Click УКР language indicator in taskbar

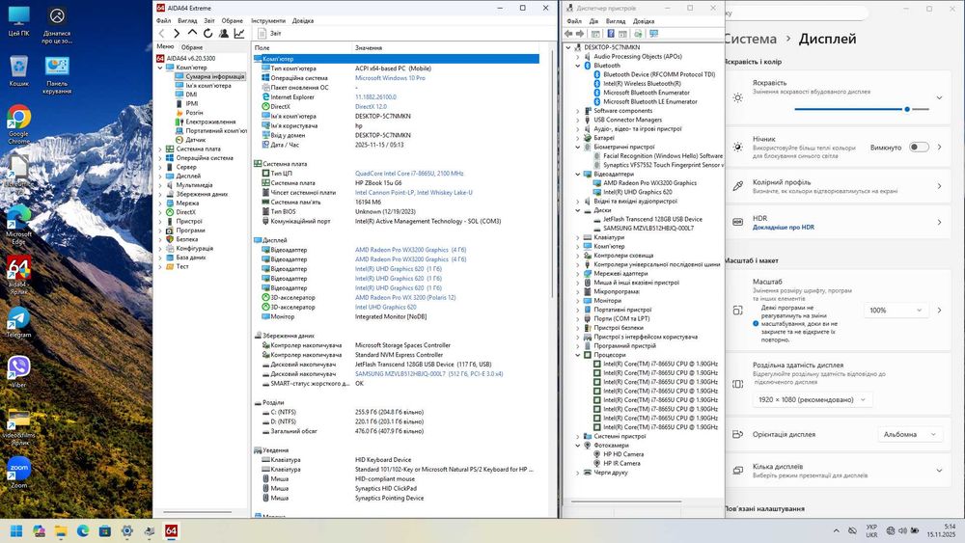[x=871, y=530]
